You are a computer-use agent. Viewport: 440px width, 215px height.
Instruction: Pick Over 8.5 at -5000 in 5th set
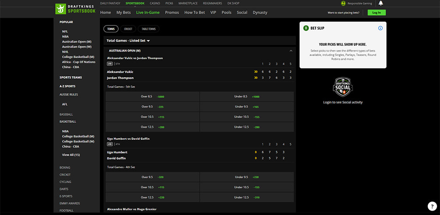coord(153,96)
